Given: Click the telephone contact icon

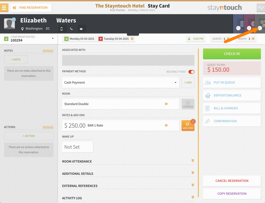Looking at the screenshot, I should pyautogui.click(x=71, y=29).
